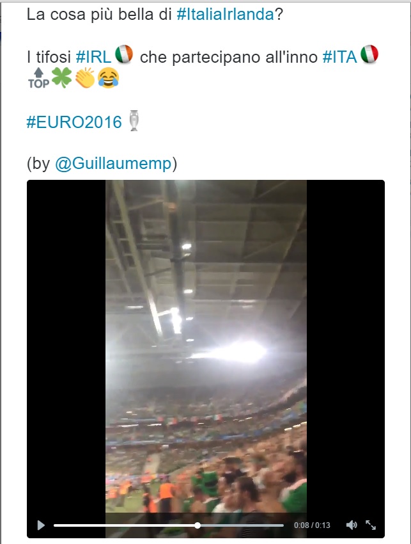
Task: Play the video with the play icon
Action: point(41,525)
